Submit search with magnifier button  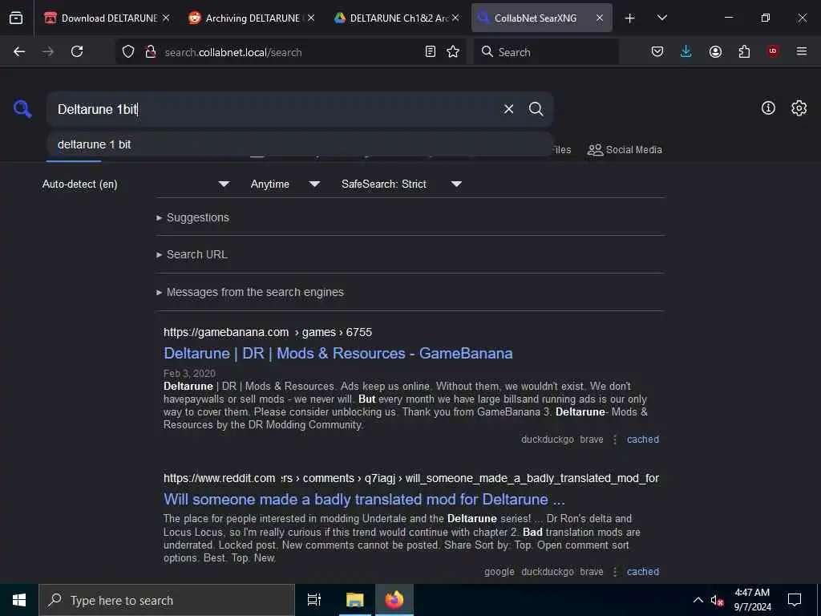coord(536,109)
